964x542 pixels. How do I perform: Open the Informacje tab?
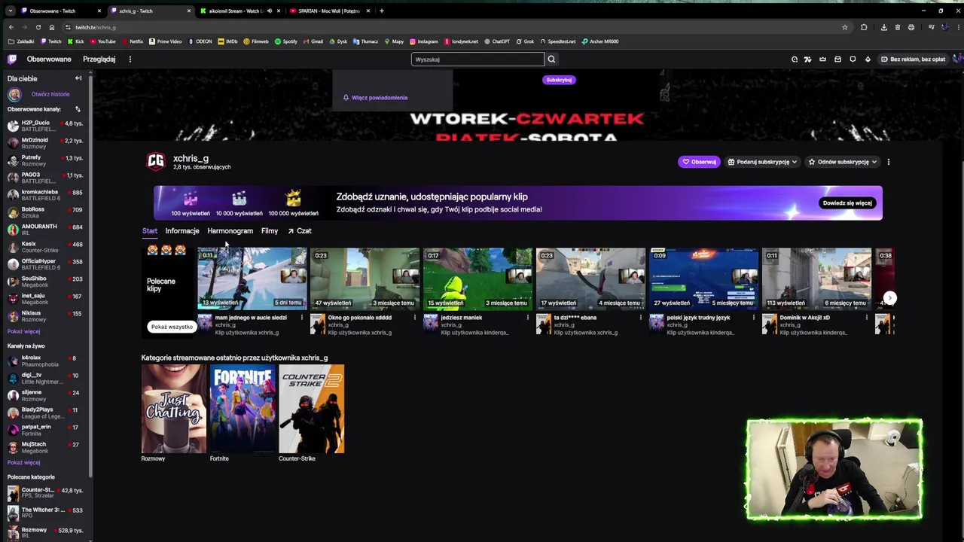pyautogui.click(x=182, y=231)
